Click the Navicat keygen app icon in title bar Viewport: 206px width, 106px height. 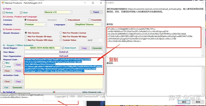(x=3, y=3)
